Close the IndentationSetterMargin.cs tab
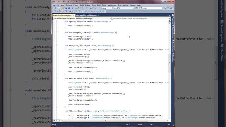This screenshot has height=127, width=226. [73, 15]
